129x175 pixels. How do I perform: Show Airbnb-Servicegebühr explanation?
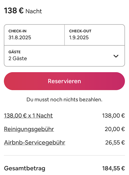pyautogui.click(x=35, y=143)
